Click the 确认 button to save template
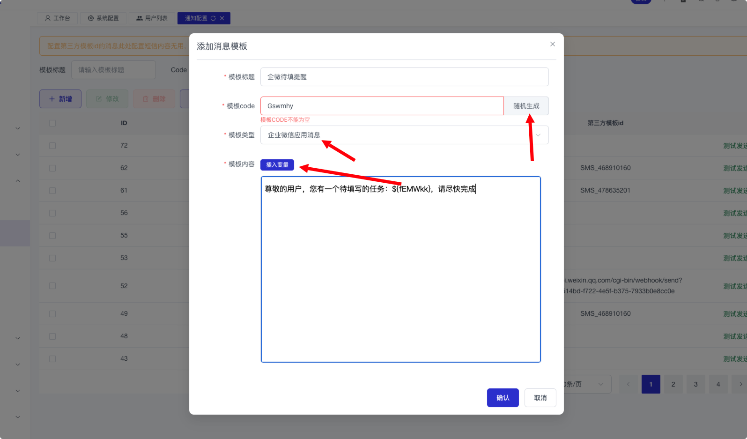The height and width of the screenshot is (439, 747). coord(503,398)
